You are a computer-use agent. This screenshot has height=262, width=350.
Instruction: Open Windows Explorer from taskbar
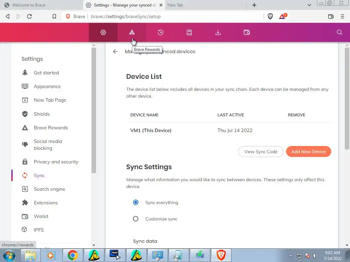click(x=30, y=255)
